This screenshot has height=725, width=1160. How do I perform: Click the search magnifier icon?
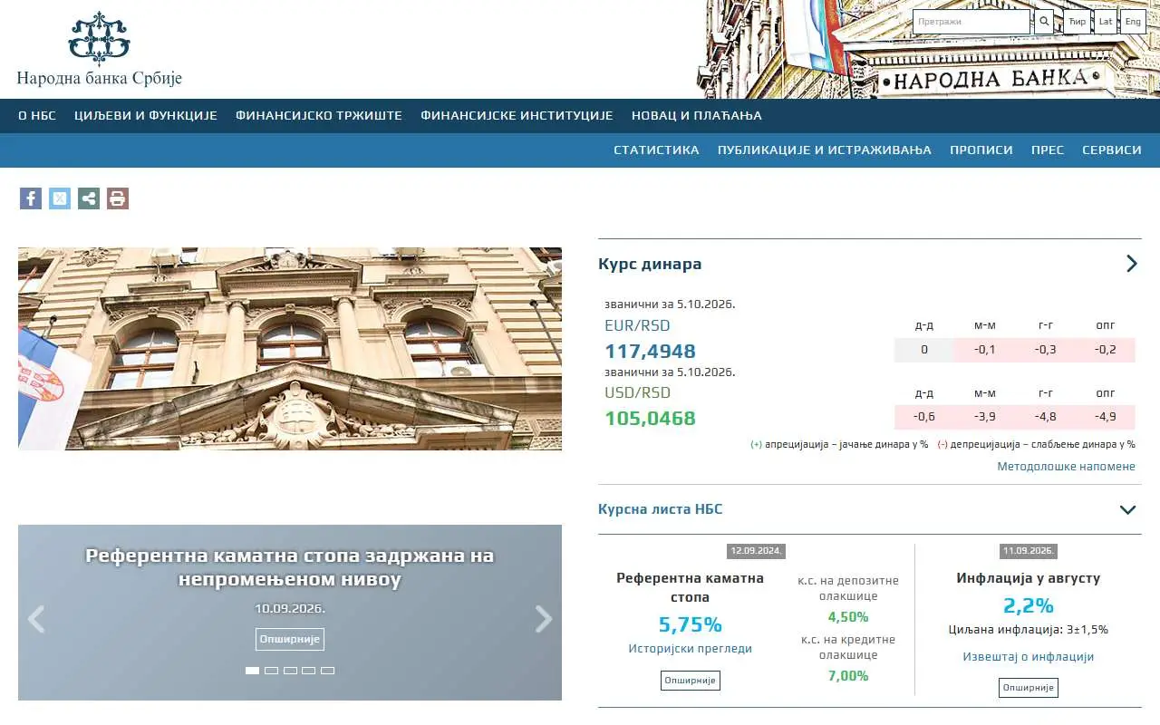tap(1044, 22)
